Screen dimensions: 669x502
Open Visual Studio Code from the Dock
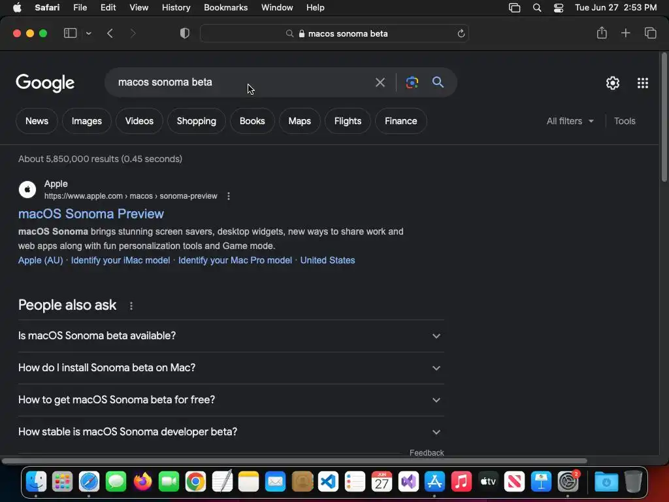(x=328, y=482)
